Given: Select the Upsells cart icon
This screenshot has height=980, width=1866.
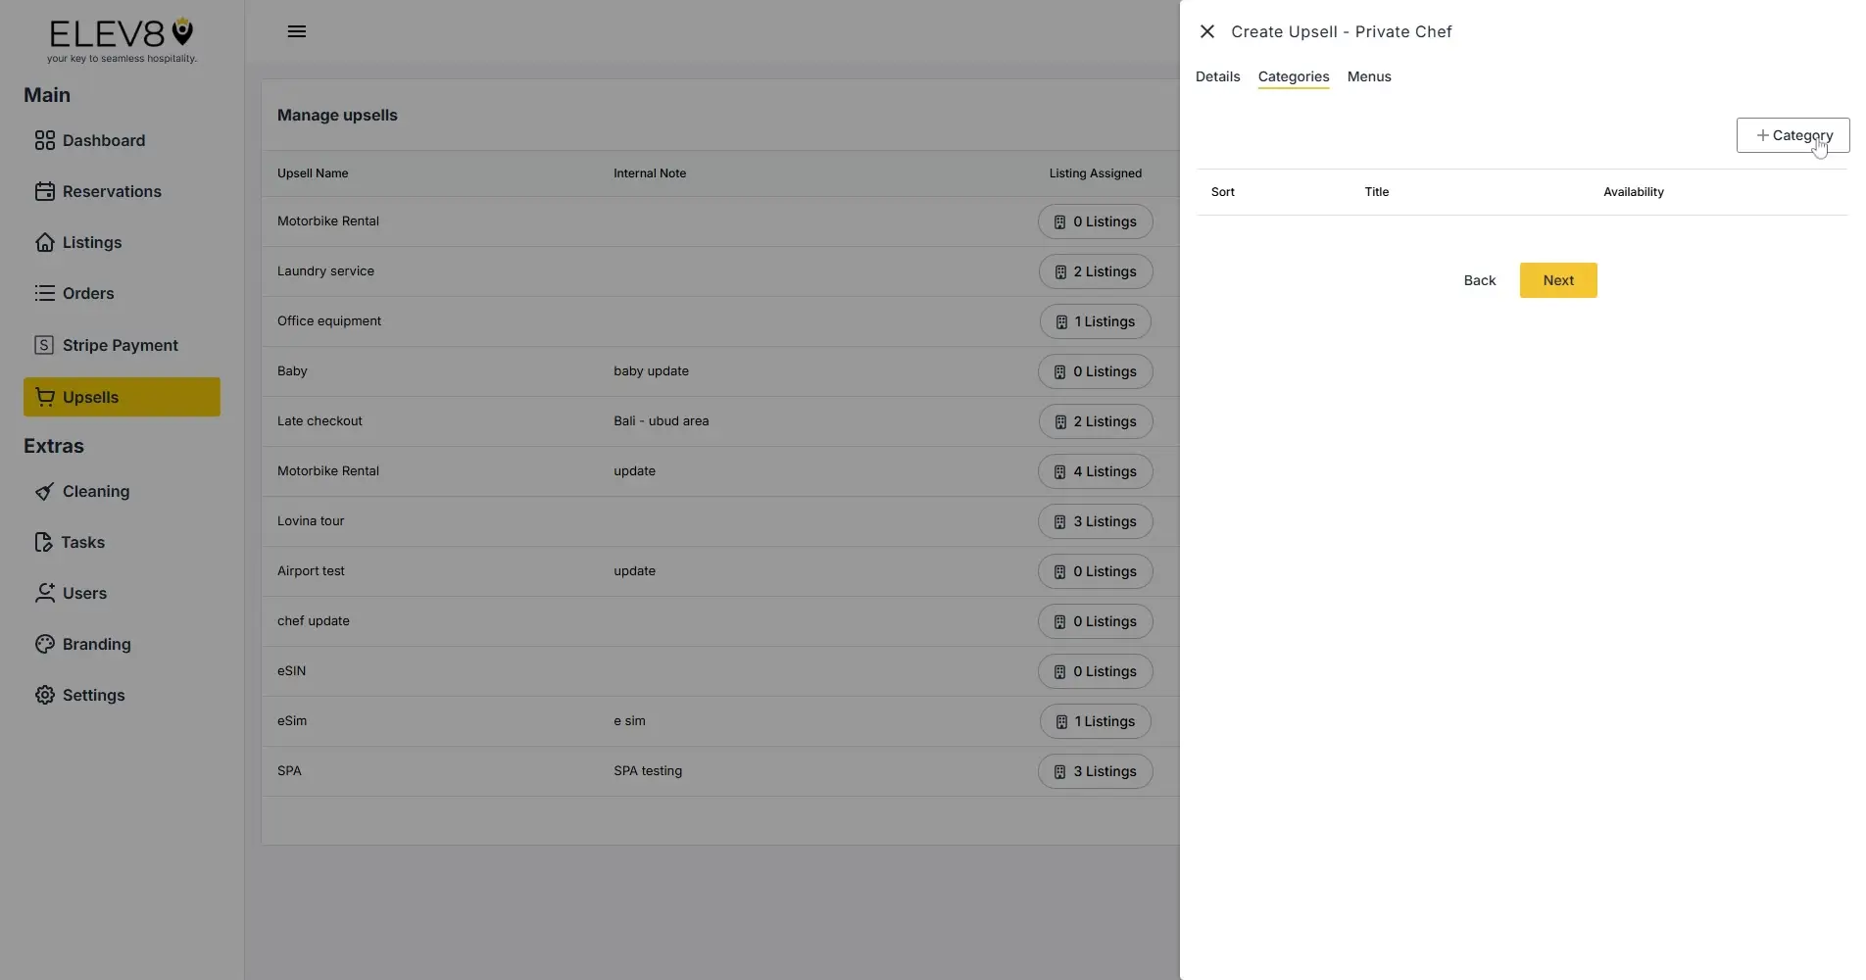Looking at the screenshot, I should coord(46,397).
